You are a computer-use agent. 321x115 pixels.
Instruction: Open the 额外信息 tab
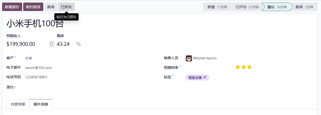point(41,104)
